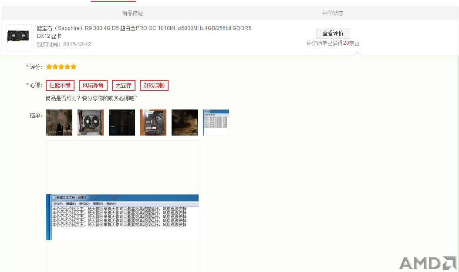
Task: Open the third dark game screenshot thumbnail
Action: pos(122,123)
